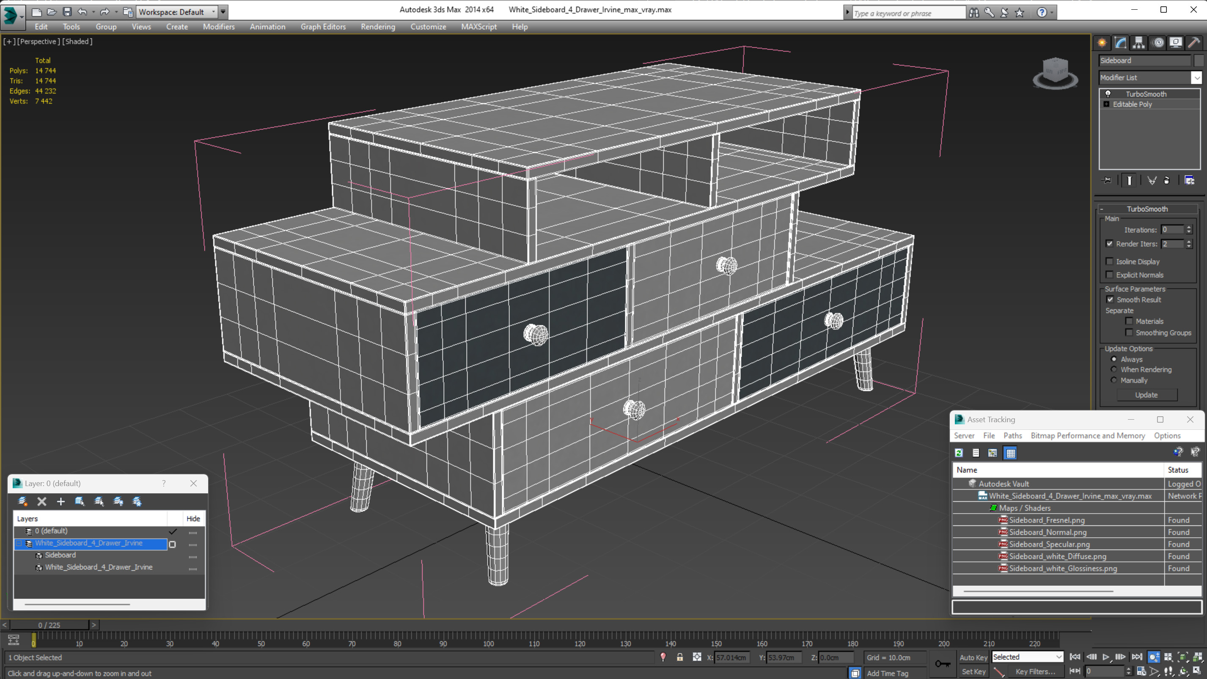Click the time slider 0 / 225 handle
This screenshot has height=679, width=1207.
click(x=49, y=625)
